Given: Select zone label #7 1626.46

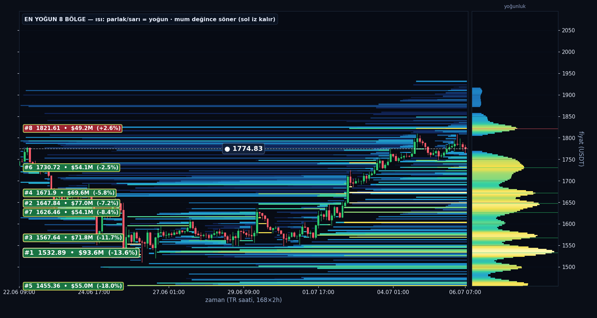Looking at the screenshot, I should (x=71, y=212).
